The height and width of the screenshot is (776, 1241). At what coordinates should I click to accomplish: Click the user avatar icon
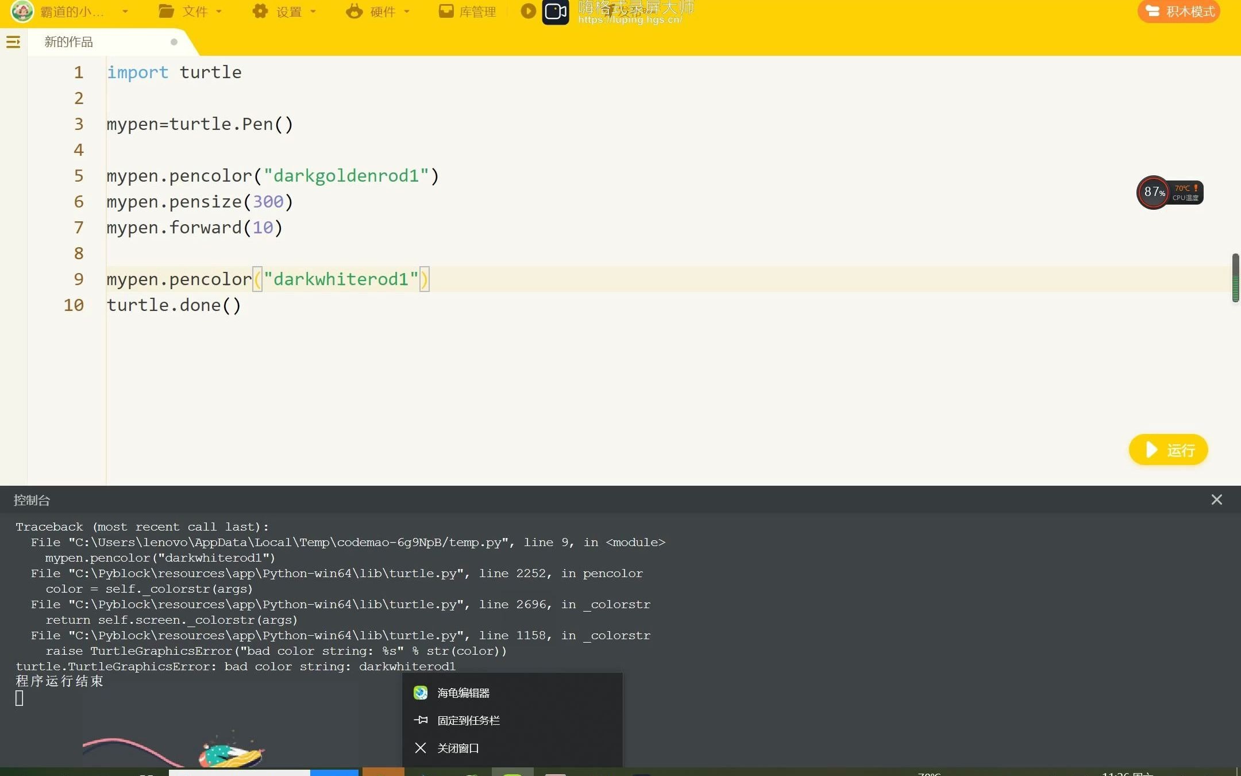pos(22,11)
